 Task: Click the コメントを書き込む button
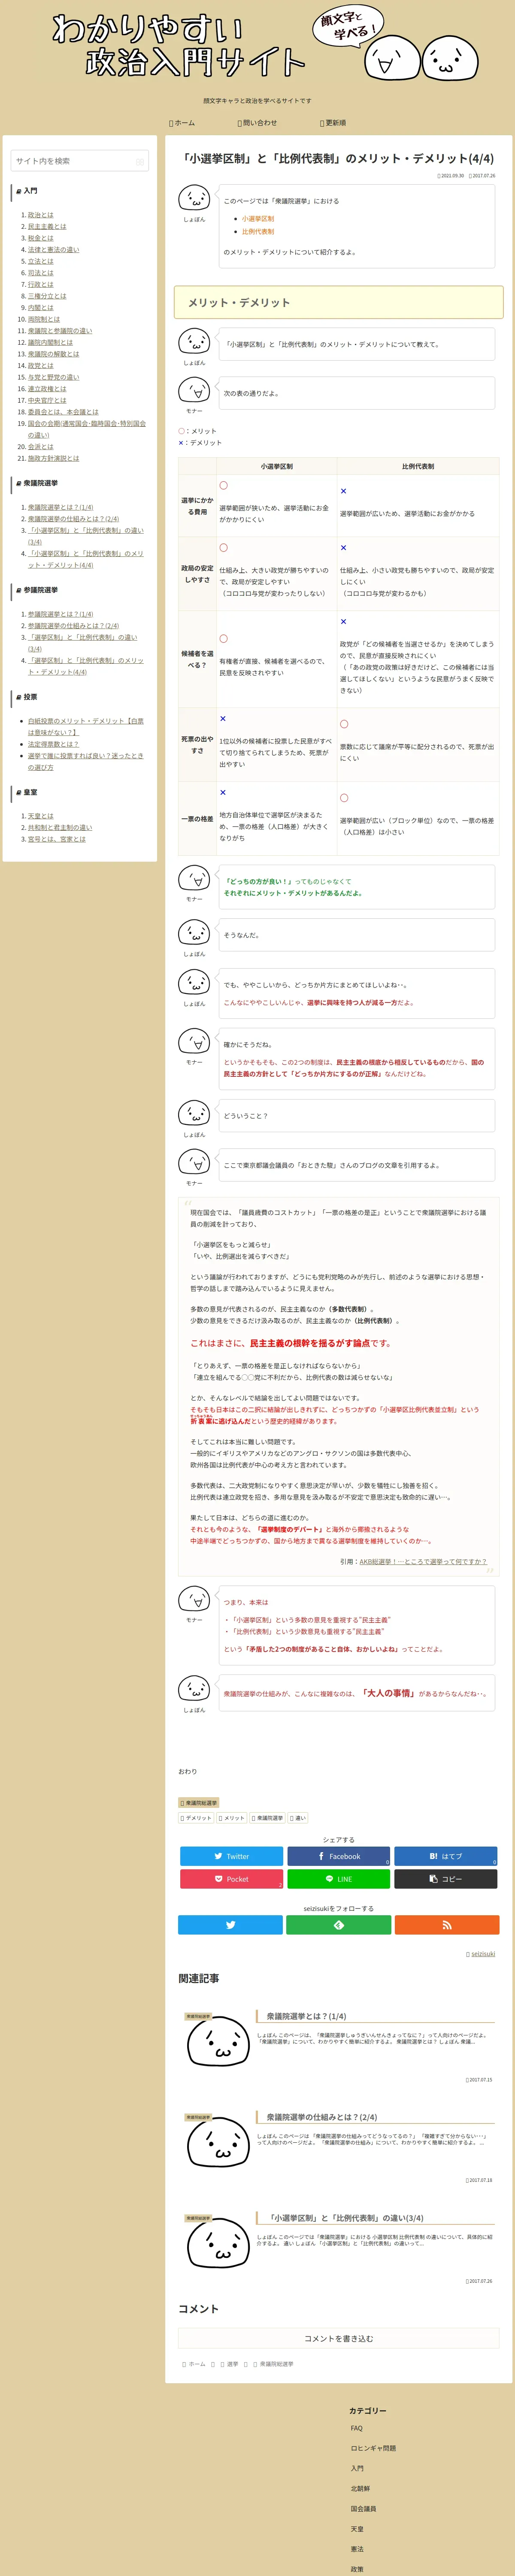pyautogui.click(x=339, y=2339)
